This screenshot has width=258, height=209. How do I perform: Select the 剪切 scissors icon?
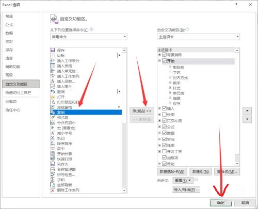pyautogui.click(x=53, y=138)
